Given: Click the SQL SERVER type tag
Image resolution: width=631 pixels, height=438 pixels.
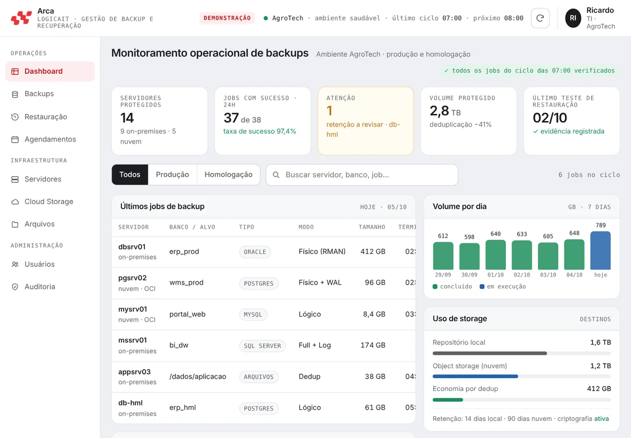Looking at the screenshot, I should coord(263,346).
